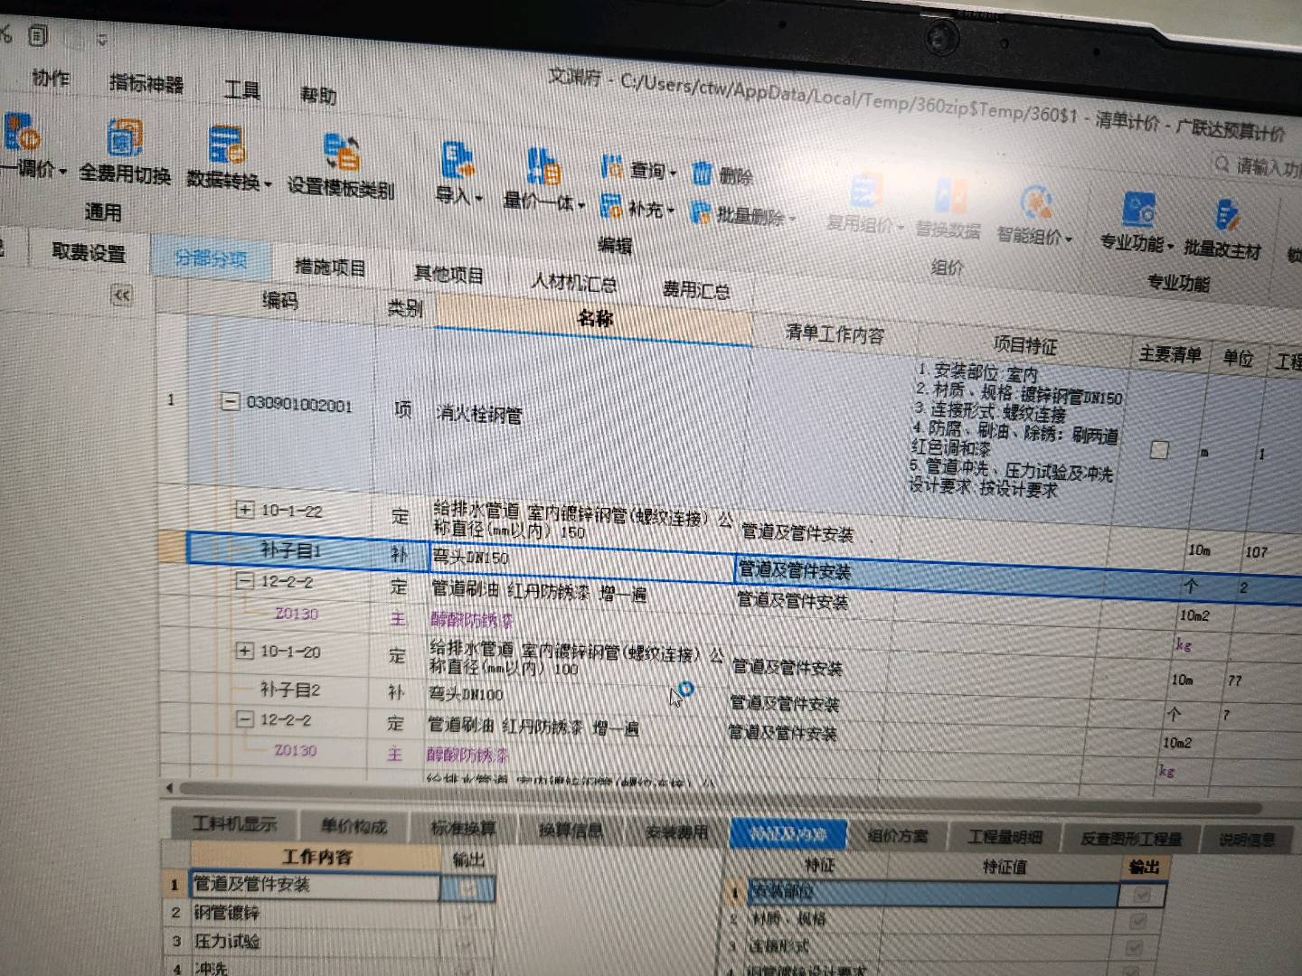Screen dimensions: 1302x976
Task: Click the 批量删除 batch delete icon
Action: [x=701, y=212]
